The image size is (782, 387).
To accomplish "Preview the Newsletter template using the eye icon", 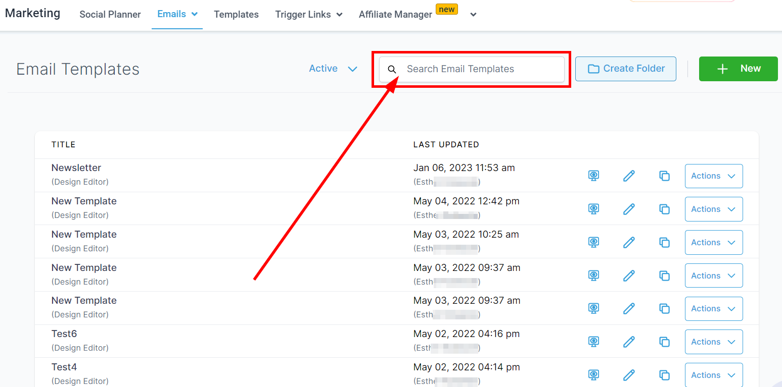I will click(594, 176).
